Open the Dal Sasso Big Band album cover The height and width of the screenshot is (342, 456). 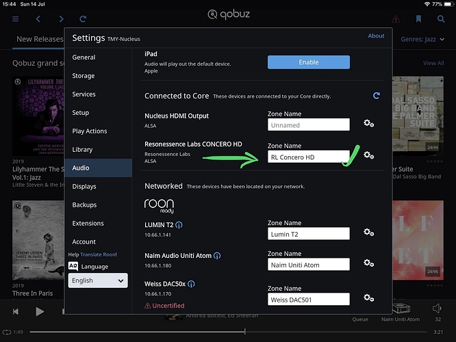click(x=418, y=114)
